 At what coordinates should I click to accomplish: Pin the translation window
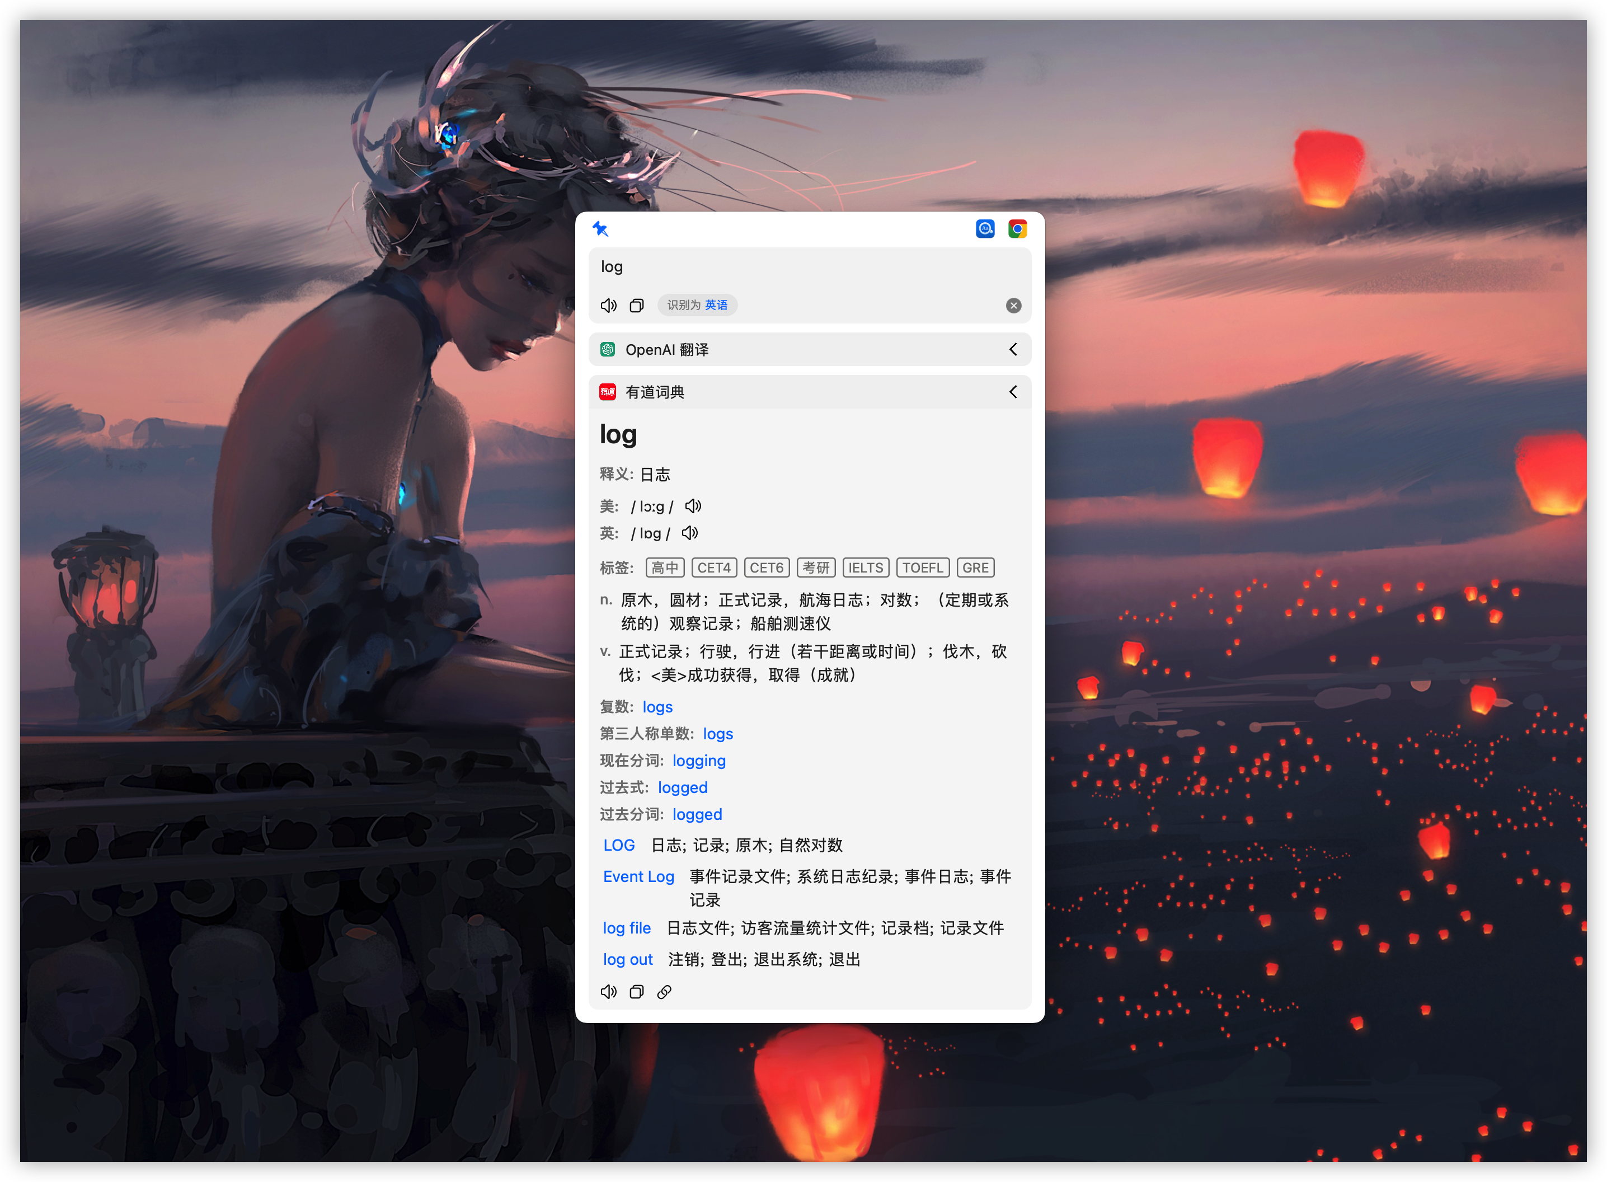(602, 229)
